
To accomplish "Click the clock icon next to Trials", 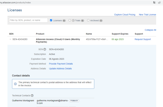I will 73,21.
